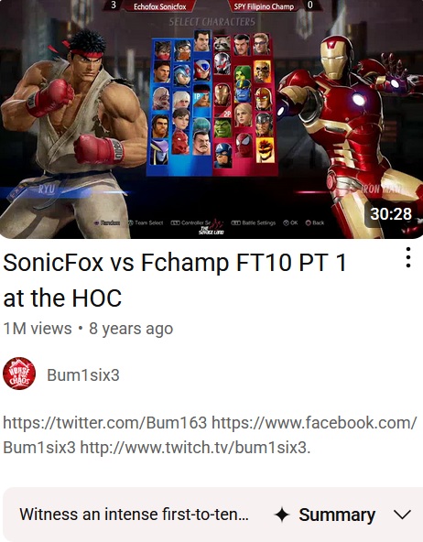Click the video title SonicFox vs Fchamp
This screenshot has height=542, width=423.
[175, 279]
